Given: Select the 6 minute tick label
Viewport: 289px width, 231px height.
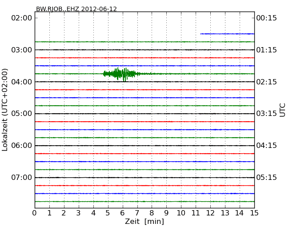Looking at the screenshot, I should point(123,213).
